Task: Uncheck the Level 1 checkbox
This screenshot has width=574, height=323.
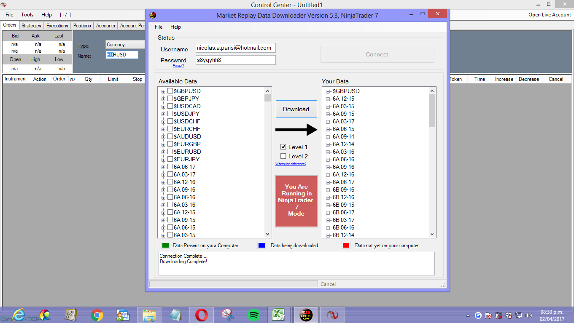Action: tap(283, 147)
